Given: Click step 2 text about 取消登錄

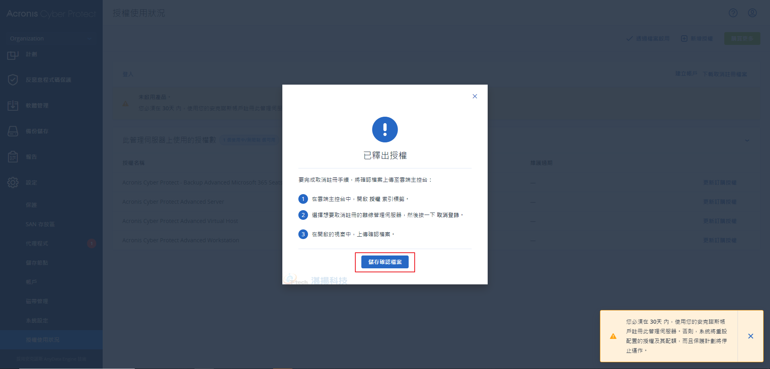Looking at the screenshot, I should 387,215.
